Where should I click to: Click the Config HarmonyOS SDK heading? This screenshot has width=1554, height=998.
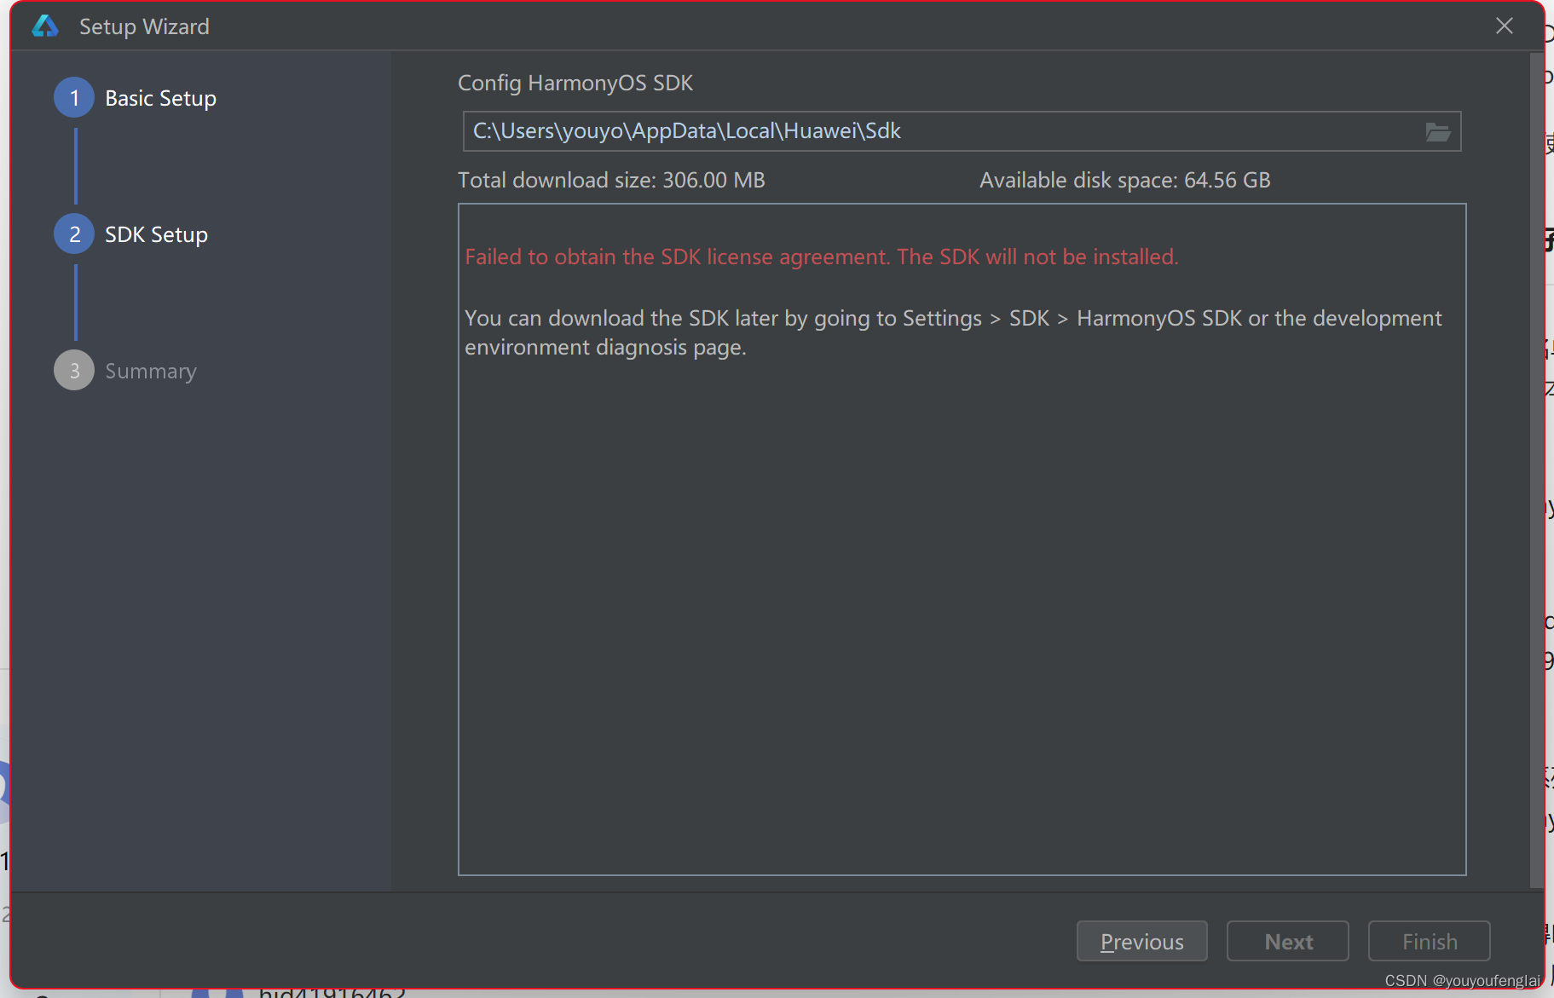575,83
